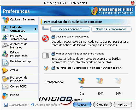The image size is (136, 110).
Task: Open the Guardar/Cargar link
Action: [19, 105]
